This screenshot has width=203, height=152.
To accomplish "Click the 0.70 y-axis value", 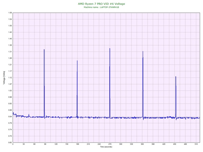I will pos(10,136).
